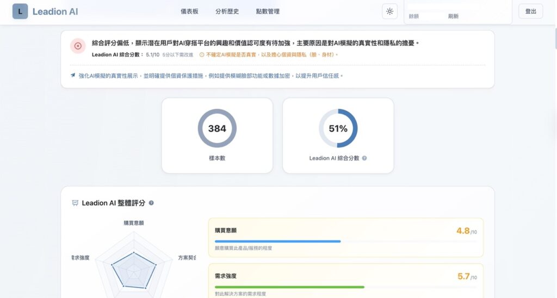The image size is (557, 298).
Task: Click 願意購買此產品/服務的程度 description
Action: click(243, 249)
